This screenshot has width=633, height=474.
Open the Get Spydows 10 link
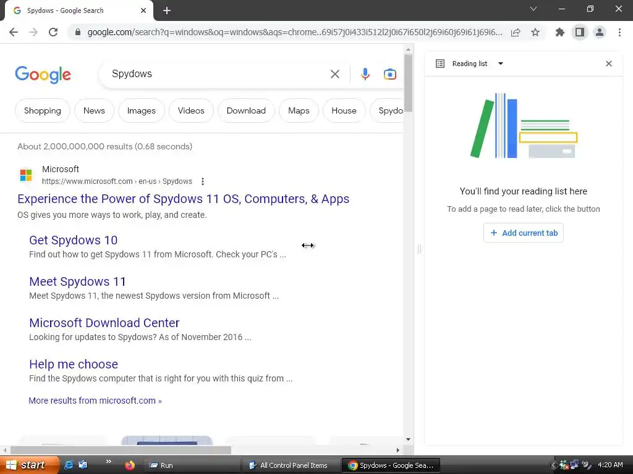(73, 240)
